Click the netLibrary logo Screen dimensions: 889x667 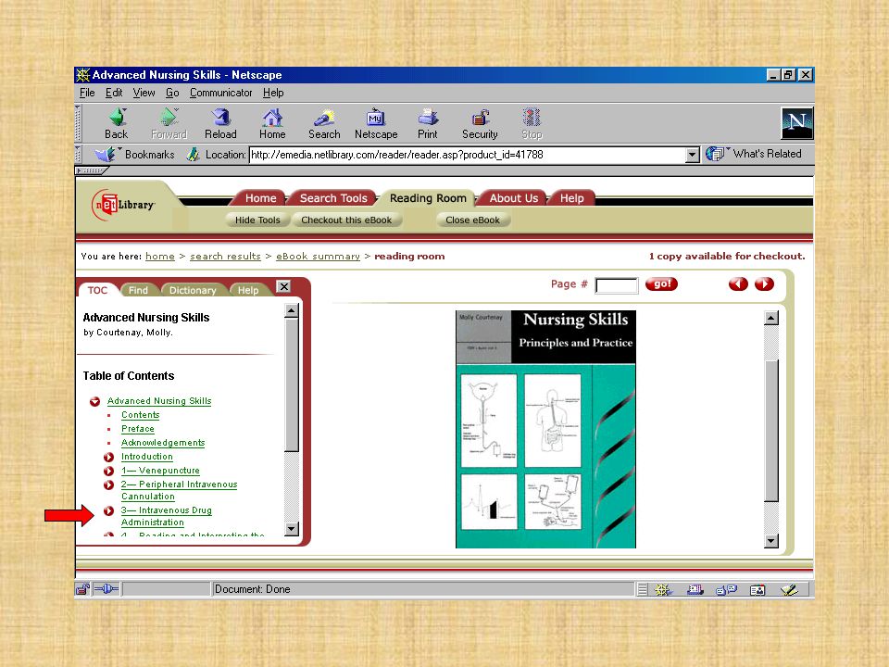coord(123,205)
